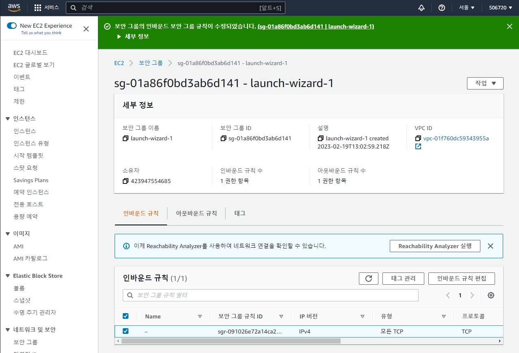Sort by IP version column arrow
Viewport: 519px width, 353px height.
click(362, 316)
